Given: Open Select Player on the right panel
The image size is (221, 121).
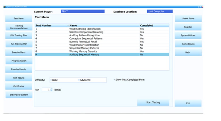Looking at the screenshot, I should click(x=188, y=19).
